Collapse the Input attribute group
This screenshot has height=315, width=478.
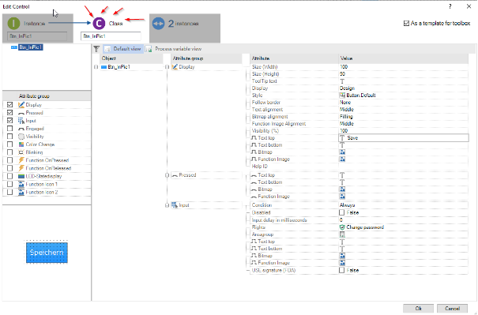pyautogui.click(x=167, y=205)
